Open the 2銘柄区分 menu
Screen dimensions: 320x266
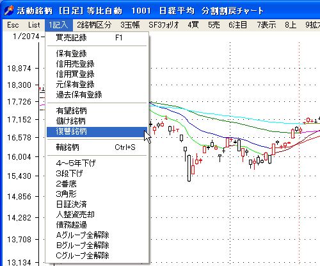pyautogui.click(x=94, y=25)
